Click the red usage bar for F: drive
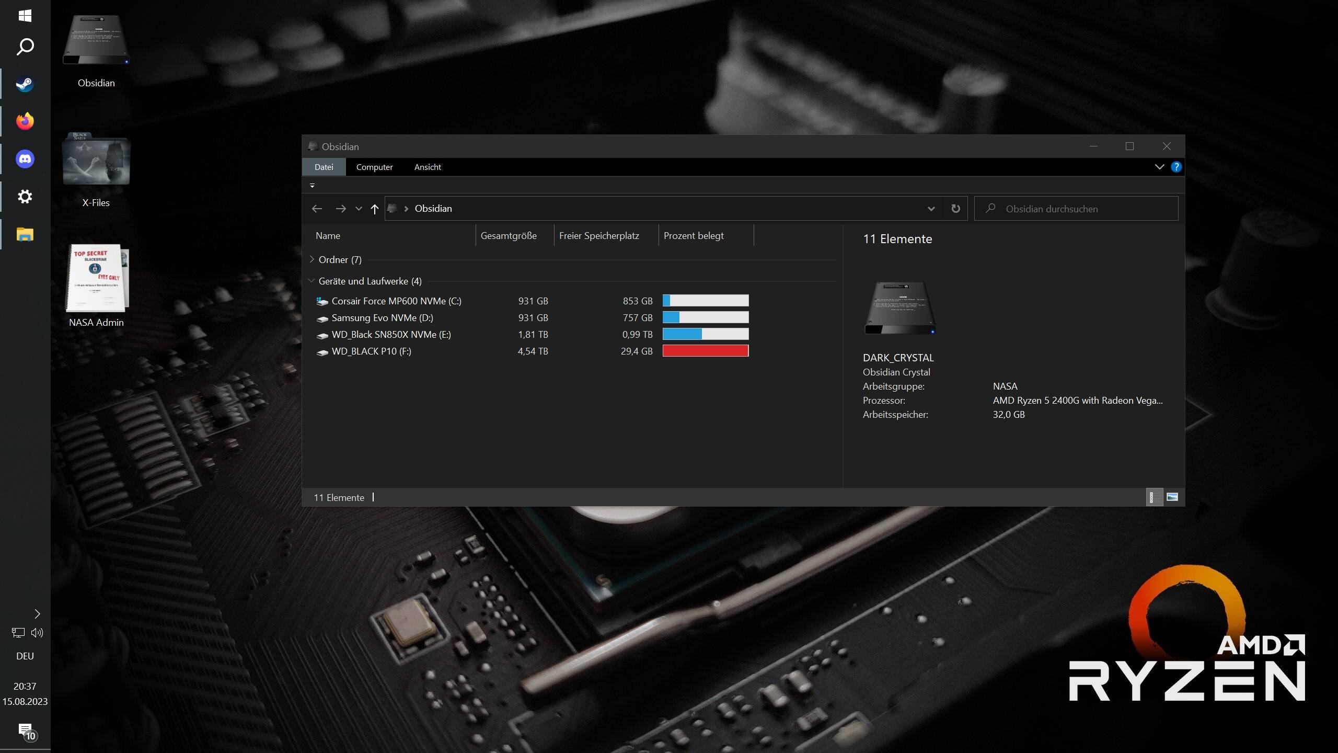 (705, 351)
